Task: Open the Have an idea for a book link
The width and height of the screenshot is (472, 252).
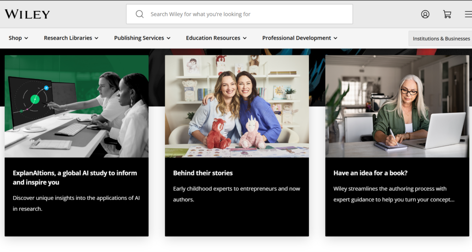Action: pos(370,173)
